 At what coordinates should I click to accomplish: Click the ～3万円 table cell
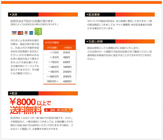tap(52, 57)
